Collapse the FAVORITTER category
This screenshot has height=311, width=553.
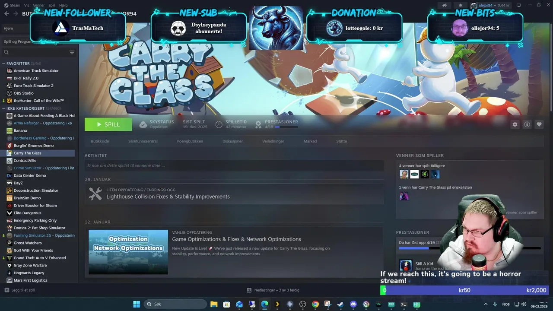tap(3, 63)
